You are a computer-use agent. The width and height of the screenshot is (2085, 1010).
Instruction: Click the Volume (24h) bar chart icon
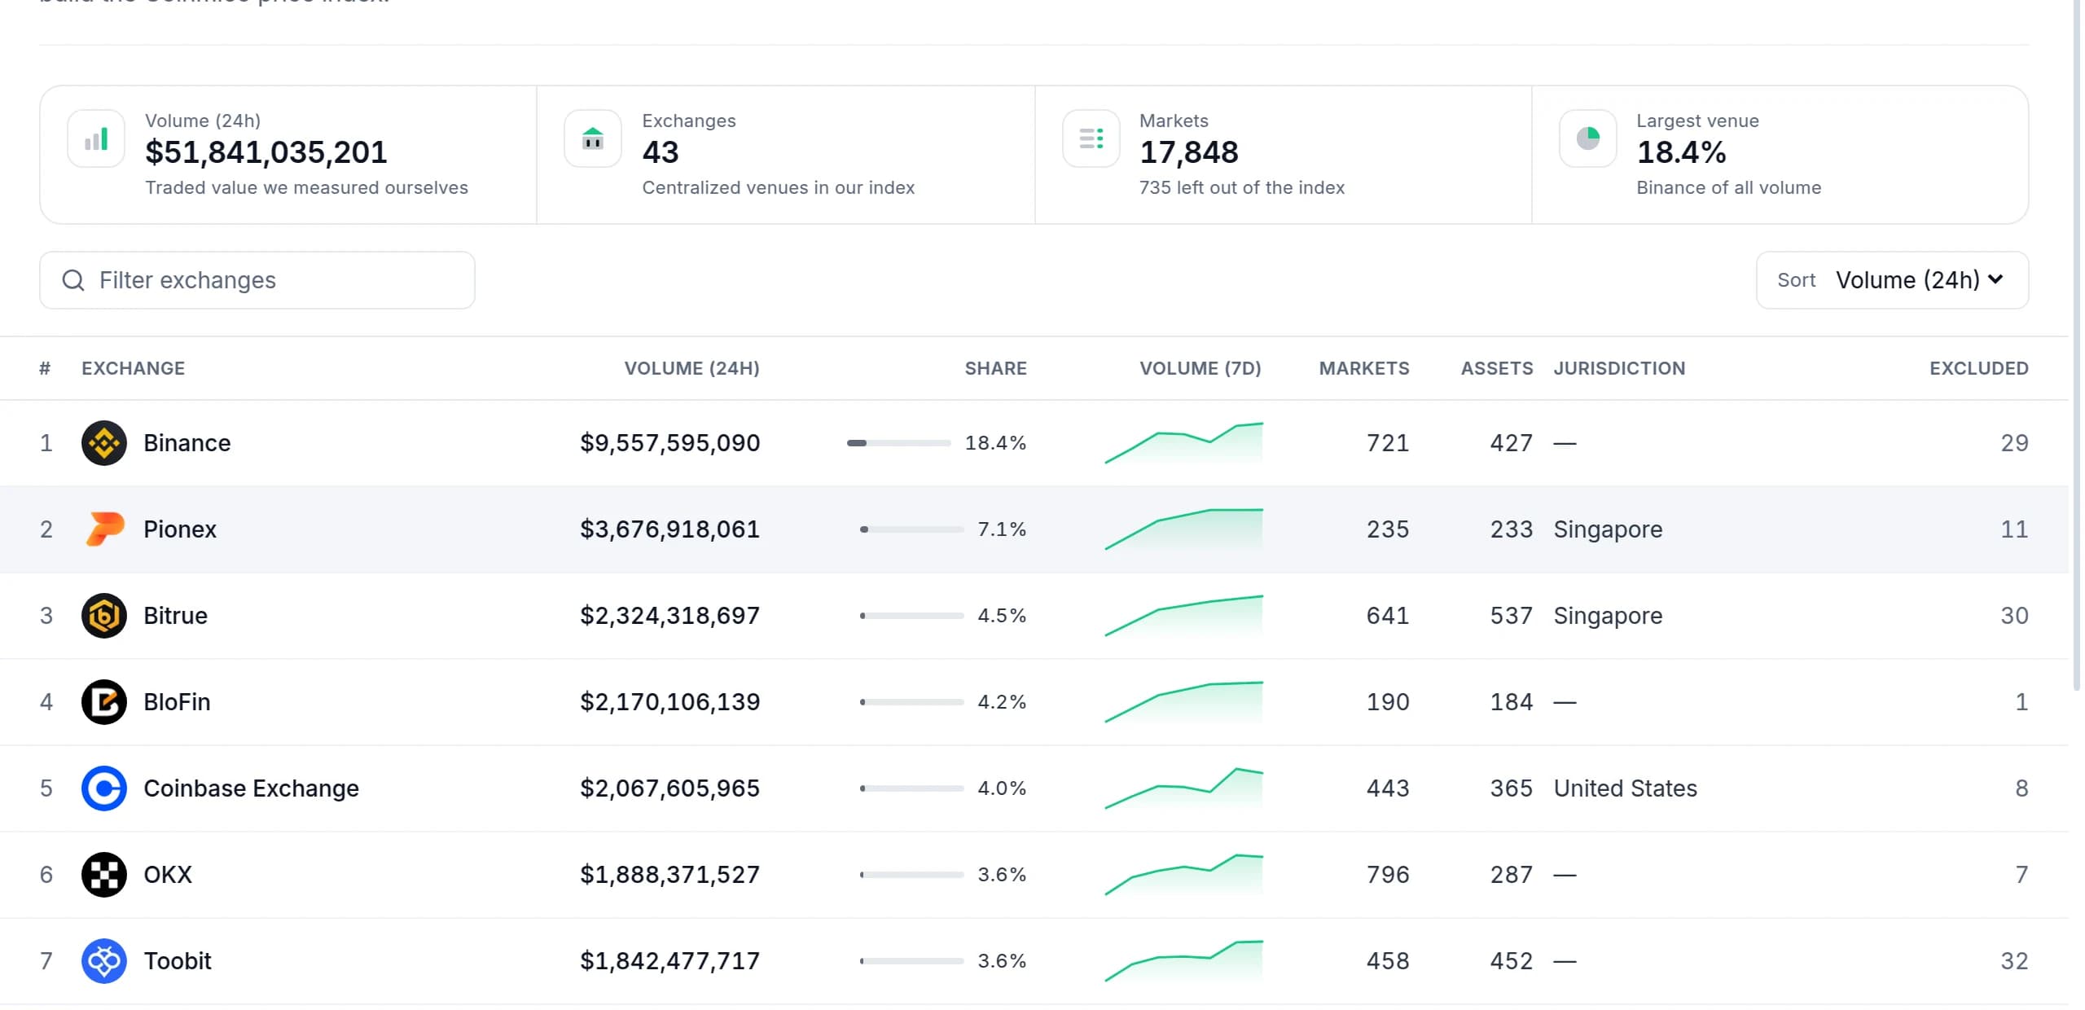coord(96,138)
